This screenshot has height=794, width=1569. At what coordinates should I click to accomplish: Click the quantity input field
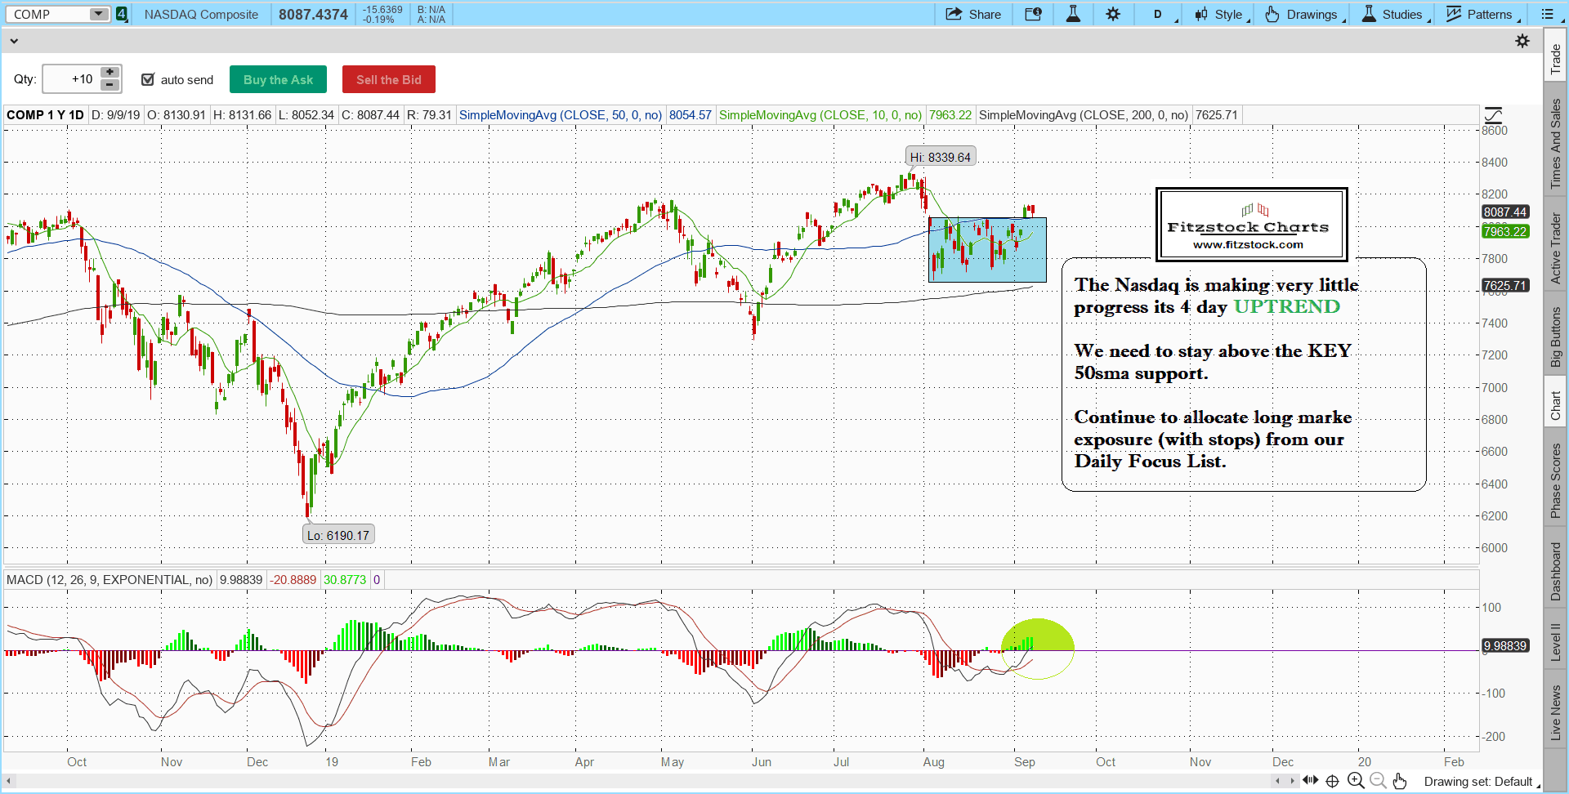[x=71, y=79]
